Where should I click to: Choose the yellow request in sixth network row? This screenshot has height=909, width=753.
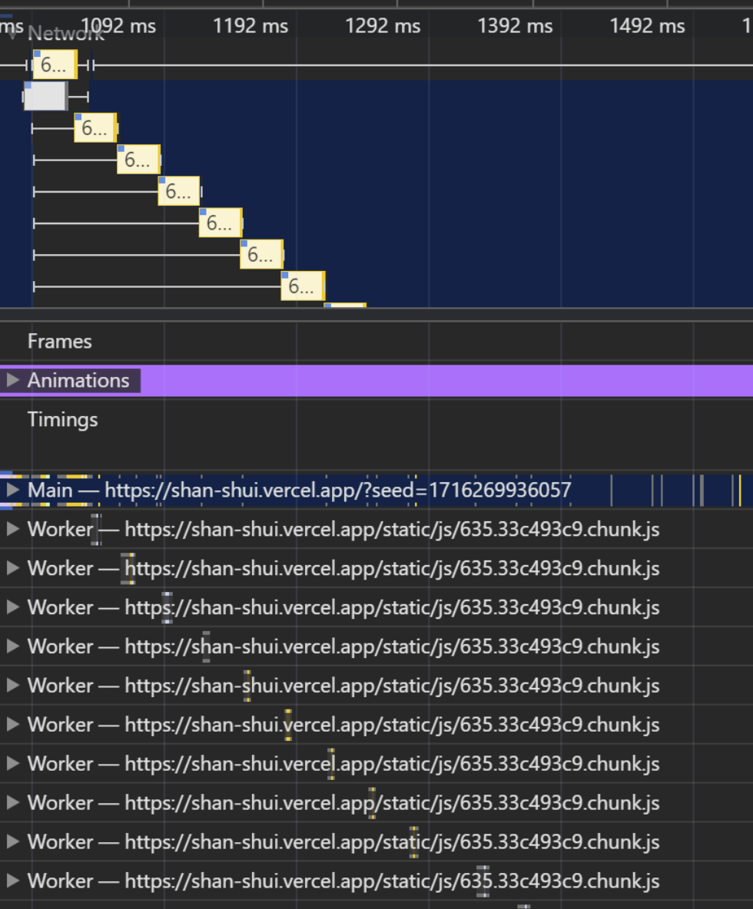tap(221, 223)
